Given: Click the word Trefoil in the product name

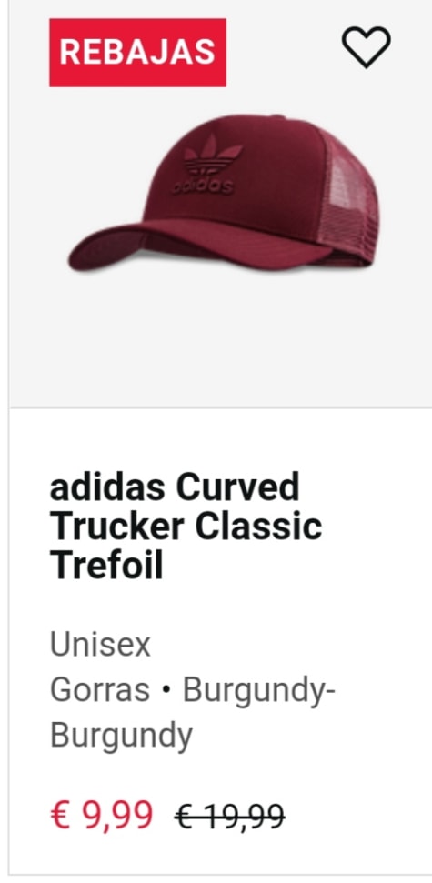Looking at the screenshot, I should point(106,566).
